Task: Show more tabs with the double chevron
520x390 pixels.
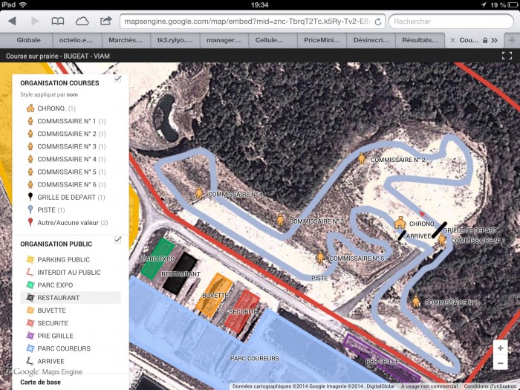Action: [x=495, y=40]
